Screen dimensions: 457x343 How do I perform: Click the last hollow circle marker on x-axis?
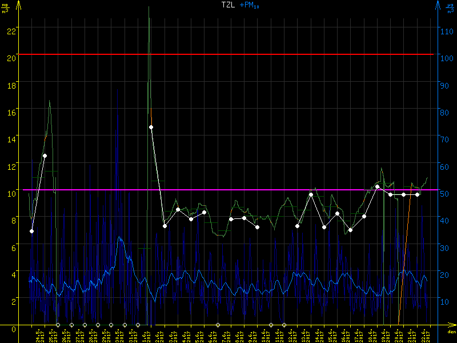tap(284, 325)
